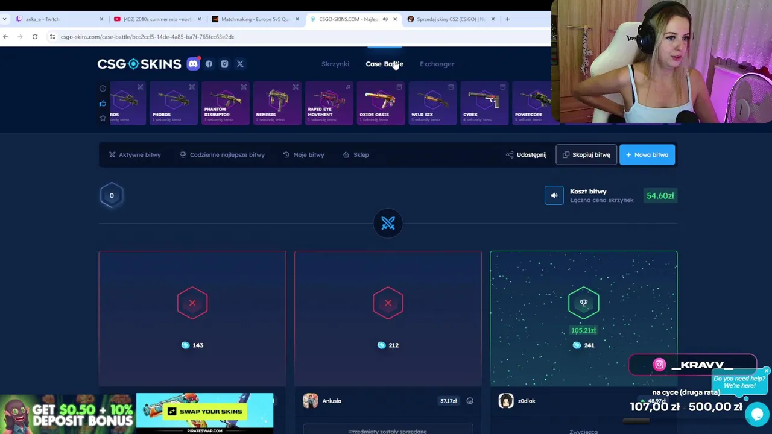Screen dimensions: 772x434
Task: Switch to the Sprzedaj skiny CS2 tab
Action: tap(450, 19)
